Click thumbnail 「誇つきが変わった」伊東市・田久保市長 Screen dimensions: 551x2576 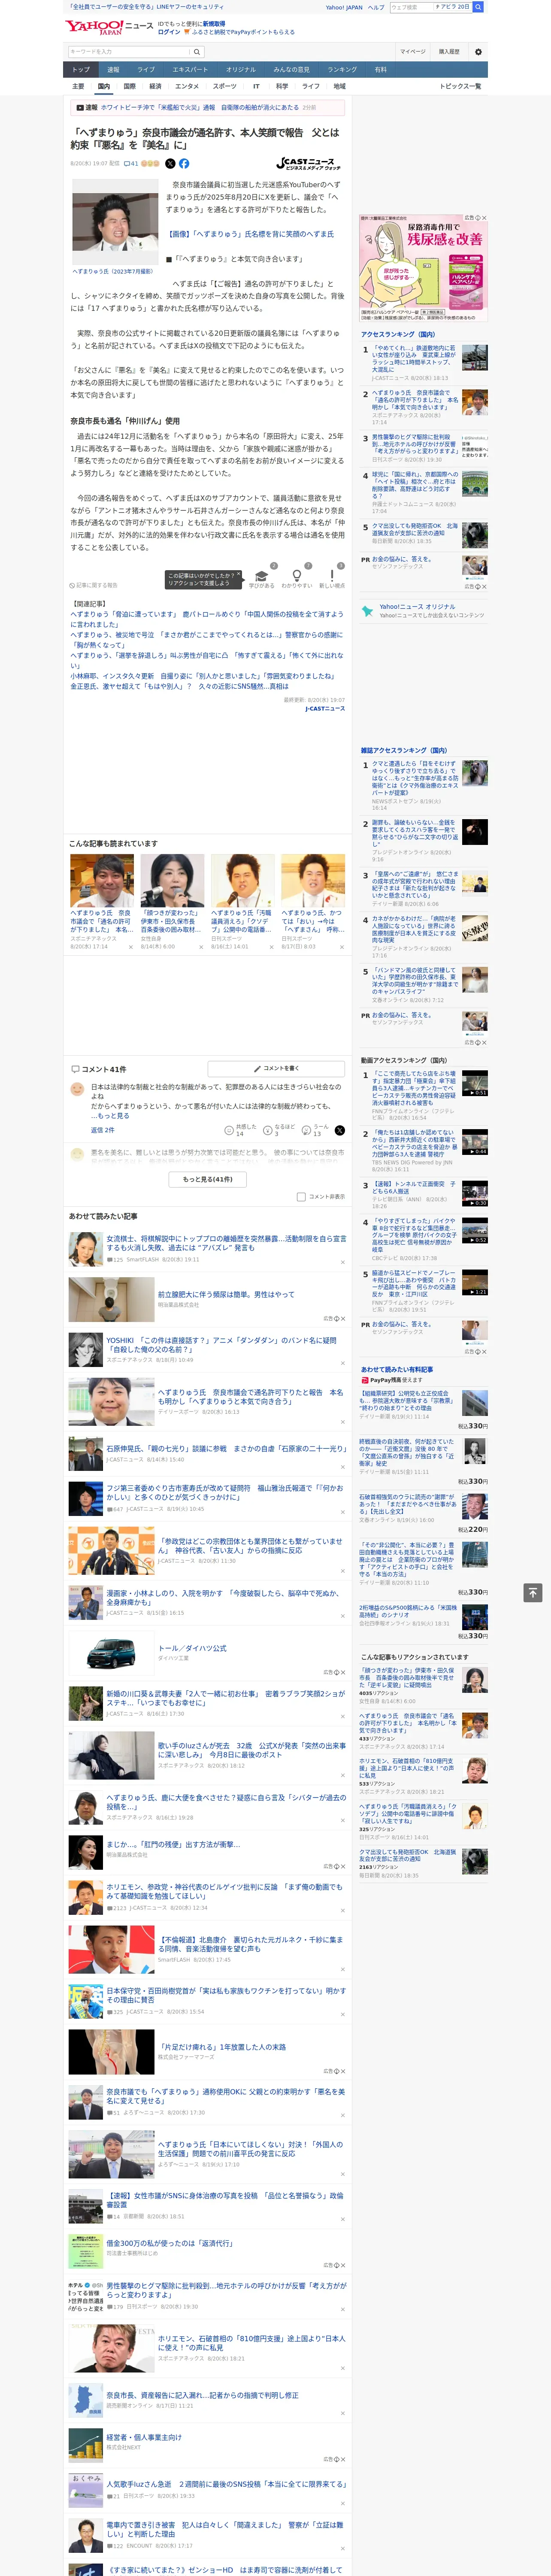point(172,880)
